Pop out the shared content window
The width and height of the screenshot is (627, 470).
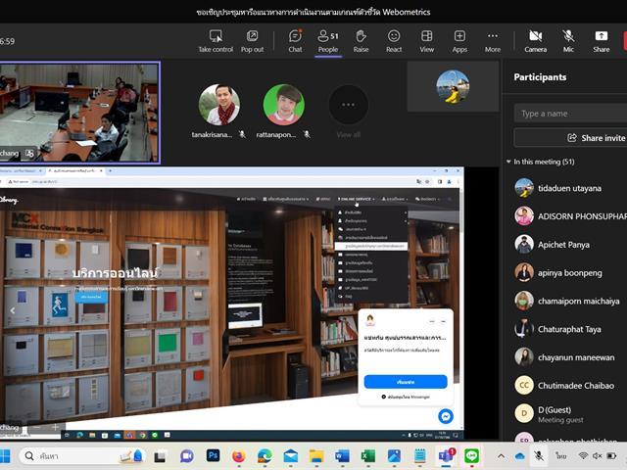click(252, 41)
